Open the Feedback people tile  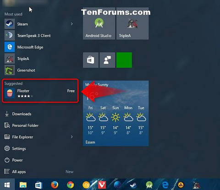pyautogui.click(x=107, y=60)
